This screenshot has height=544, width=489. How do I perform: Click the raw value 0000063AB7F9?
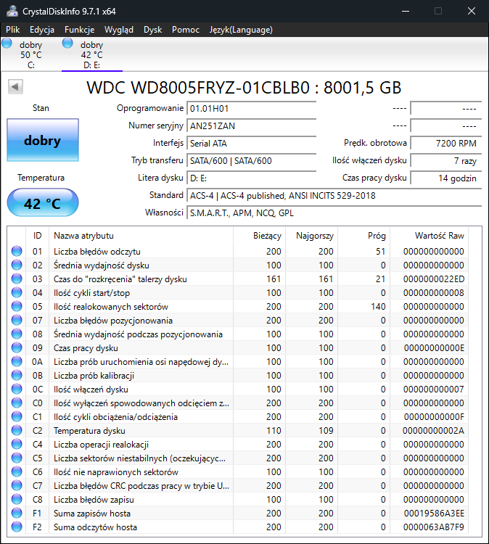pyautogui.click(x=433, y=527)
